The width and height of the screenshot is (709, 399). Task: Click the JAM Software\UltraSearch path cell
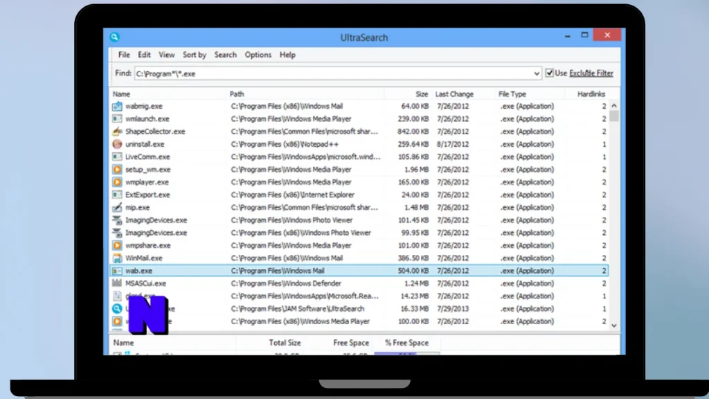coord(298,309)
